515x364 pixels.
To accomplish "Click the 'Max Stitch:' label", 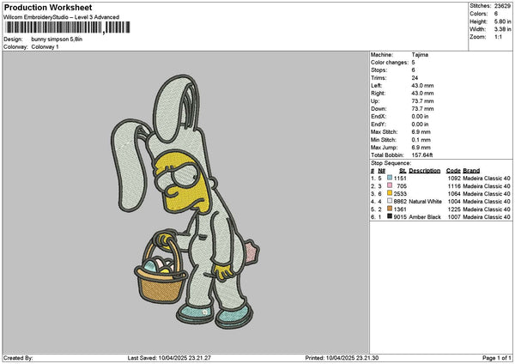I will point(385,132).
